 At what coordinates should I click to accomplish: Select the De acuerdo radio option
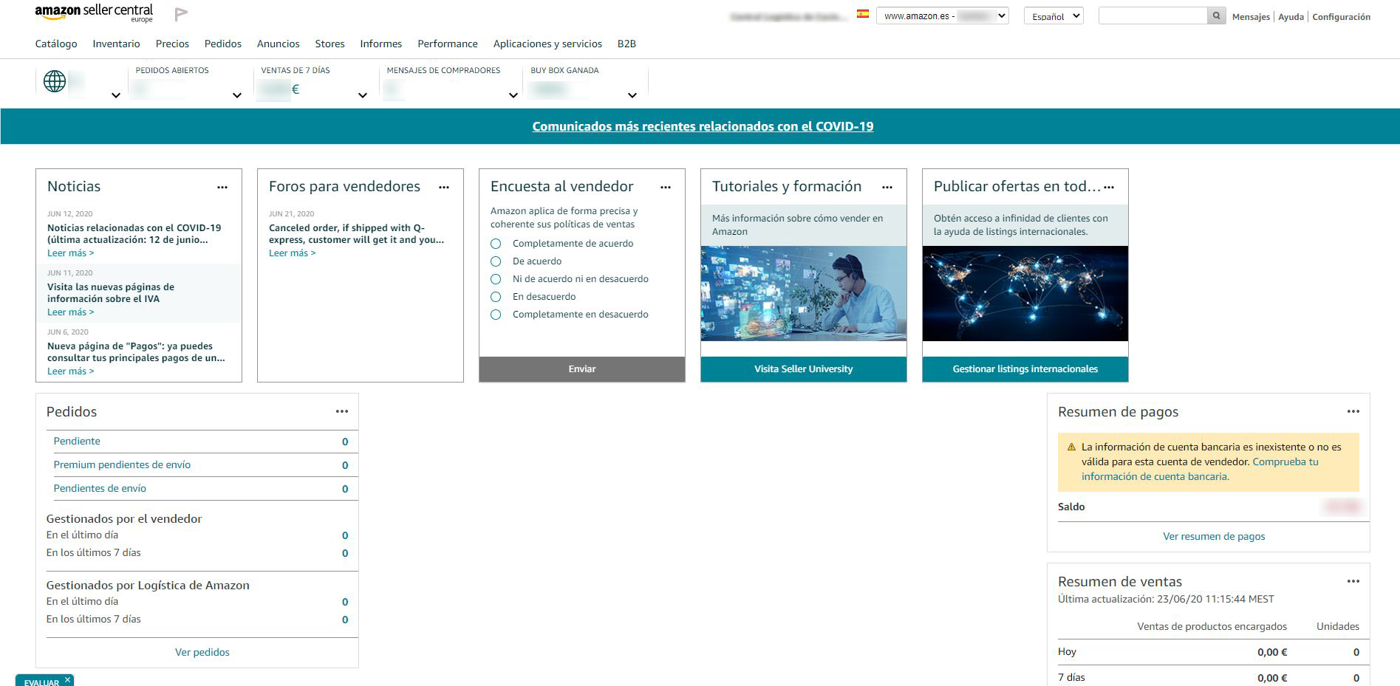tap(496, 261)
